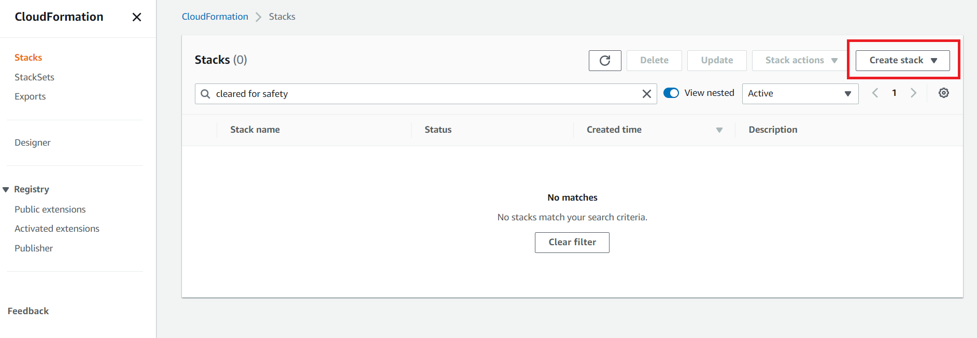Screen dimensions: 977x338
Task: Open the Active status filter dropdown
Action: [x=800, y=94]
